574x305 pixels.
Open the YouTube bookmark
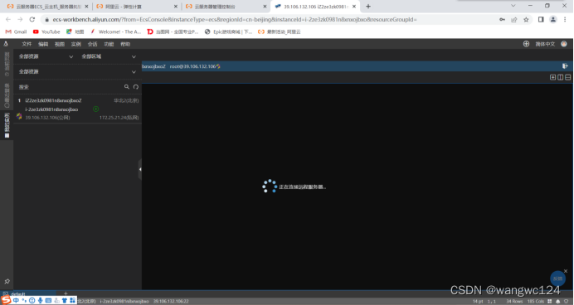point(46,31)
